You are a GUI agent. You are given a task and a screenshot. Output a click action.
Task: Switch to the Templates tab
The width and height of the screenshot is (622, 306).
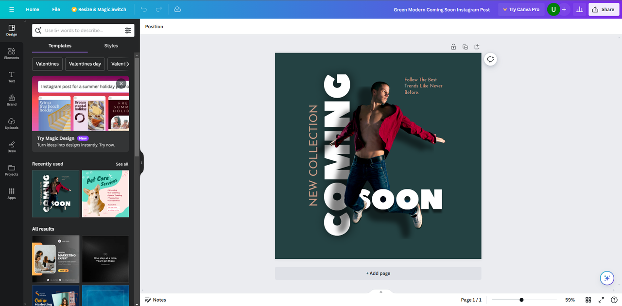tap(60, 46)
